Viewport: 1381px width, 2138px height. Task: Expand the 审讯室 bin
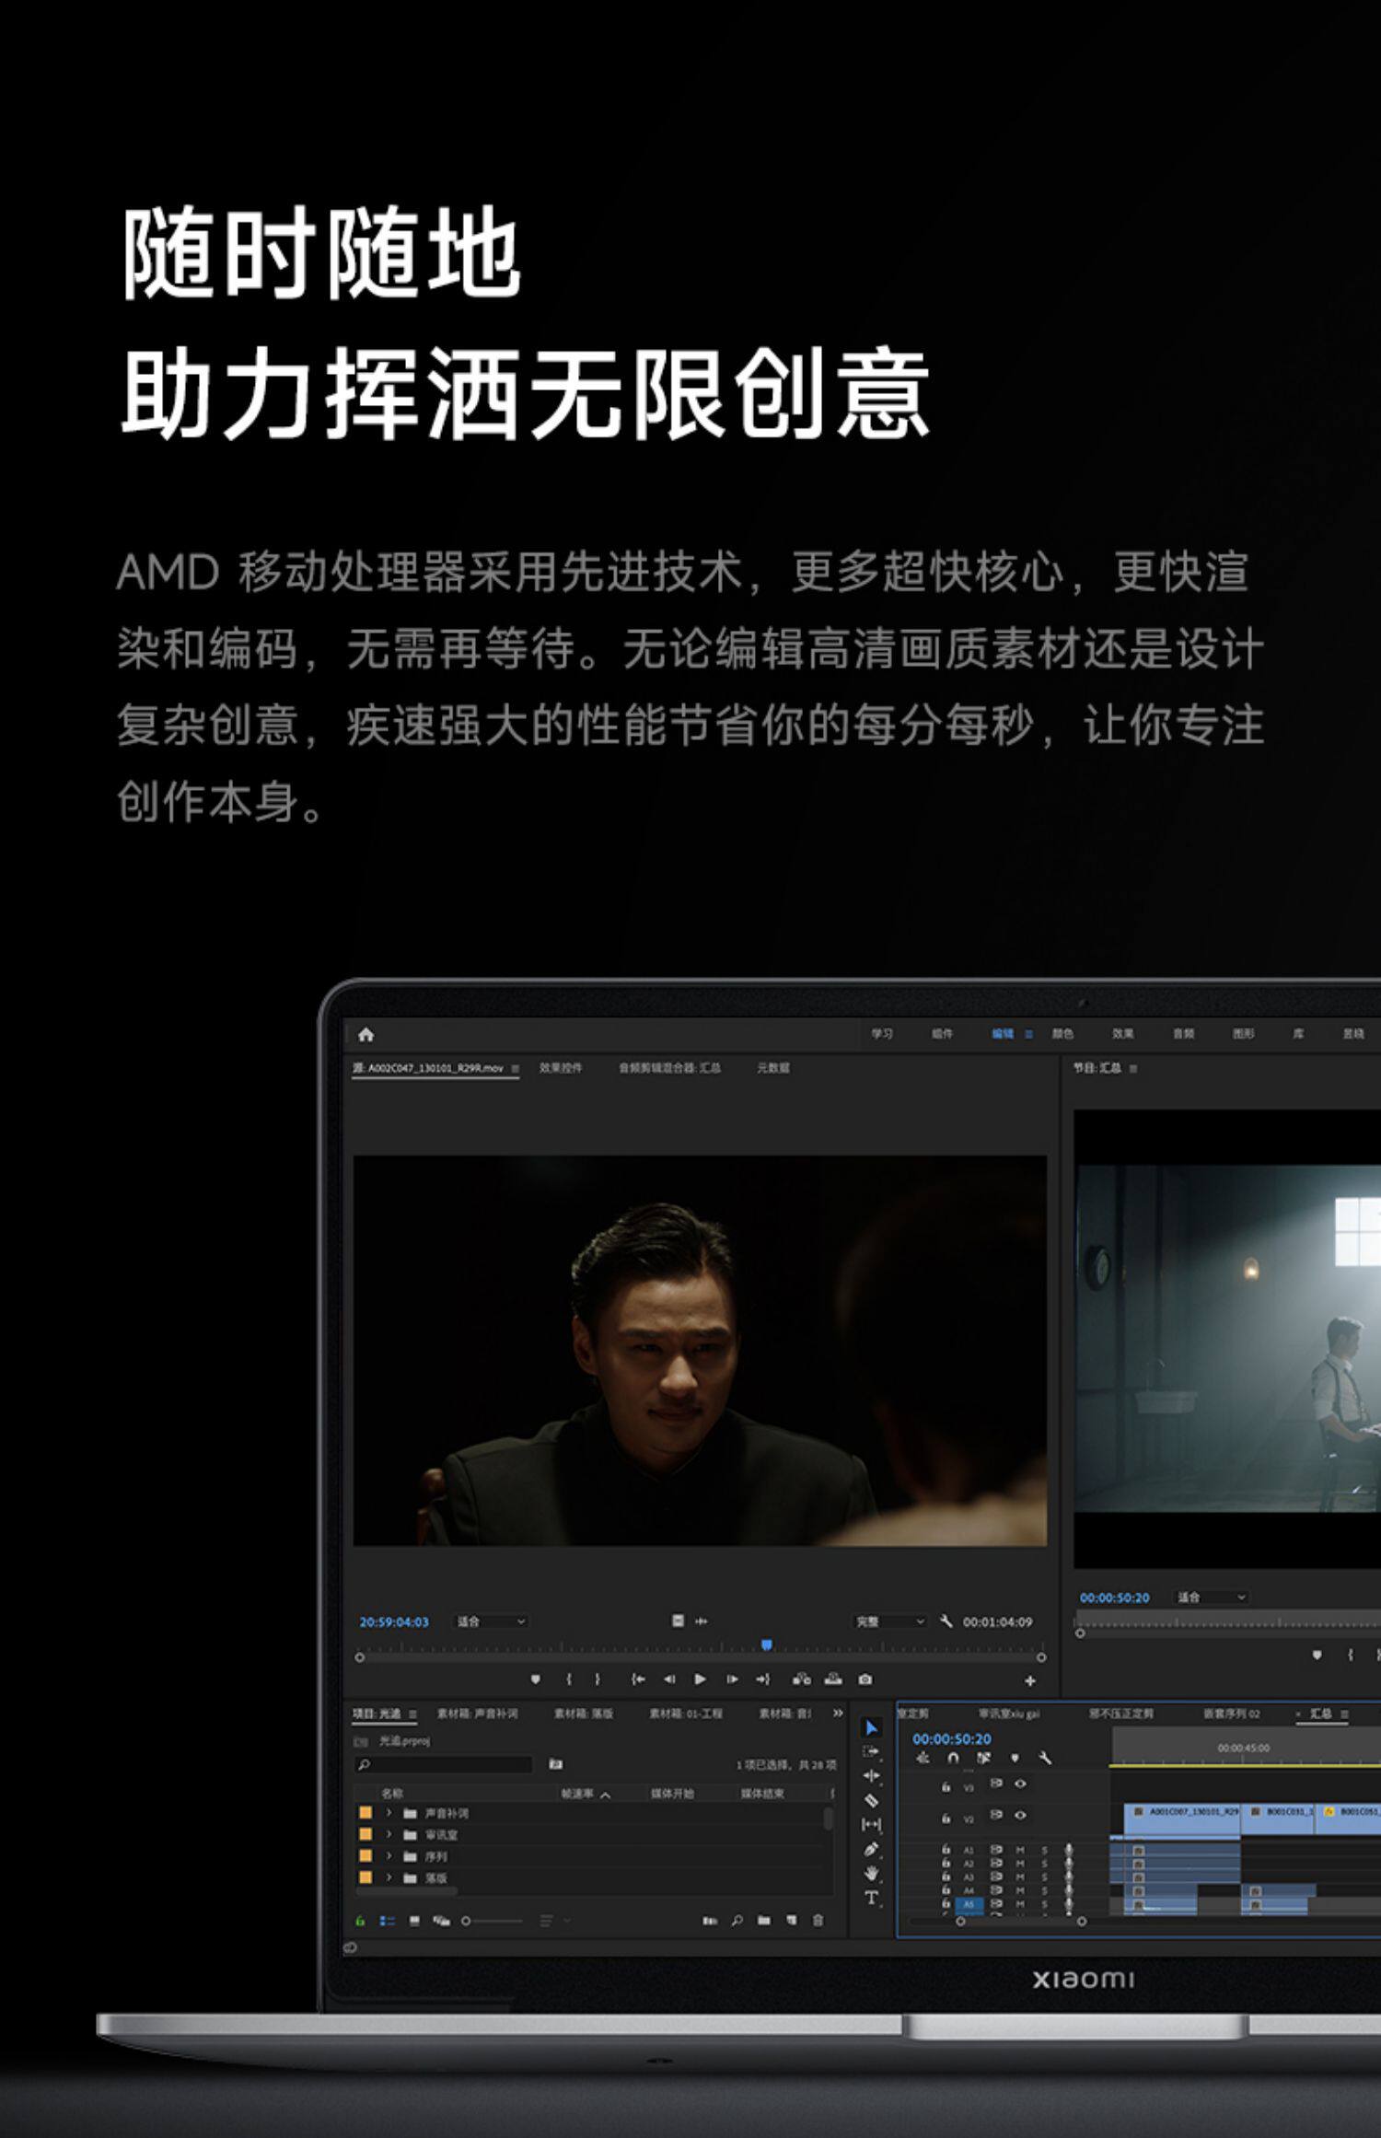coord(389,1834)
